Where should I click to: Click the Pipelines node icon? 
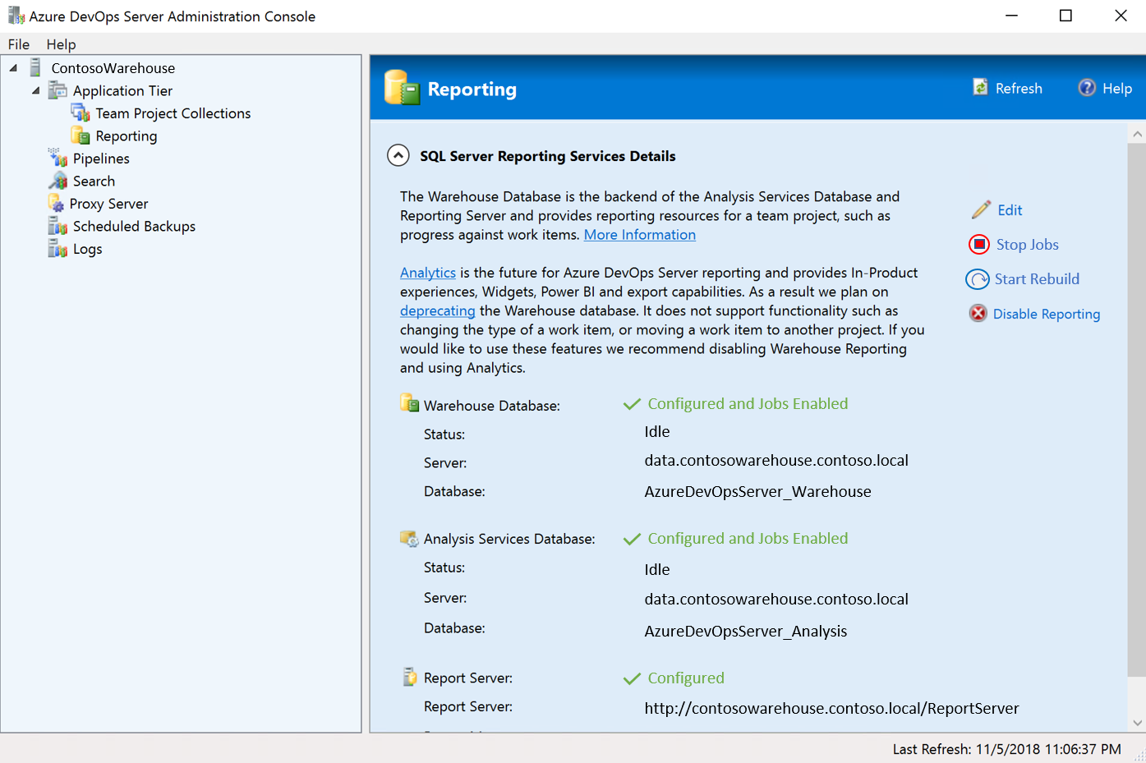(x=58, y=158)
